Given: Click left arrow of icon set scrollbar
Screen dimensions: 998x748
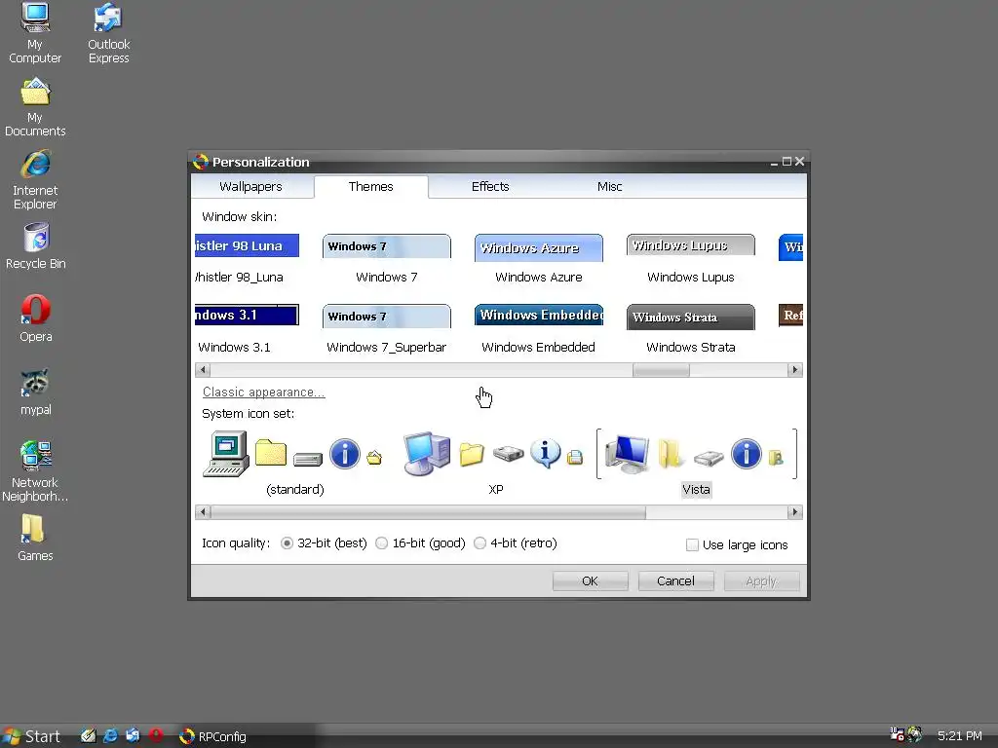Looking at the screenshot, I should [203, 512].
